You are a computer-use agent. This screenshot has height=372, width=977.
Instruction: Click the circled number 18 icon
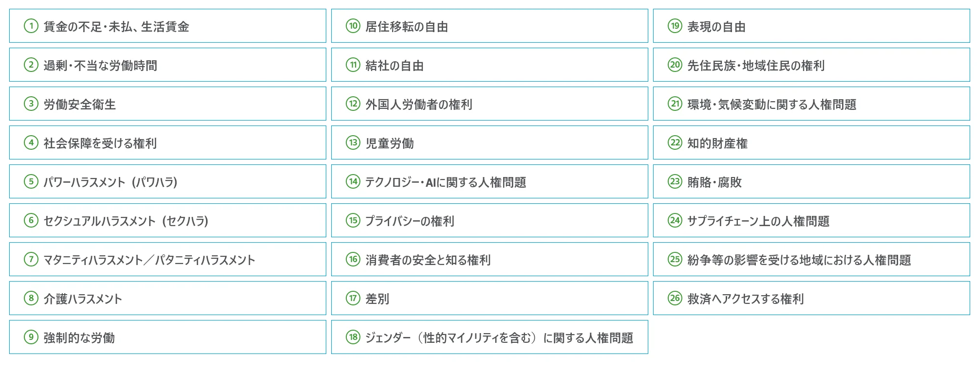point(353,337)
